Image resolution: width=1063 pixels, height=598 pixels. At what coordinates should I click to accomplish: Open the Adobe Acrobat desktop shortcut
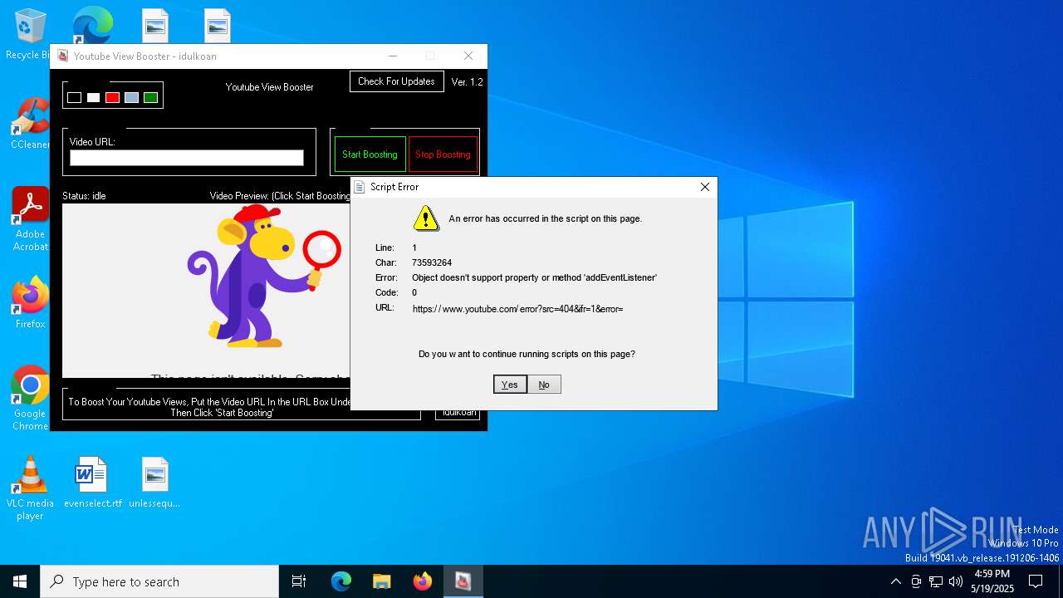point(30,218)
